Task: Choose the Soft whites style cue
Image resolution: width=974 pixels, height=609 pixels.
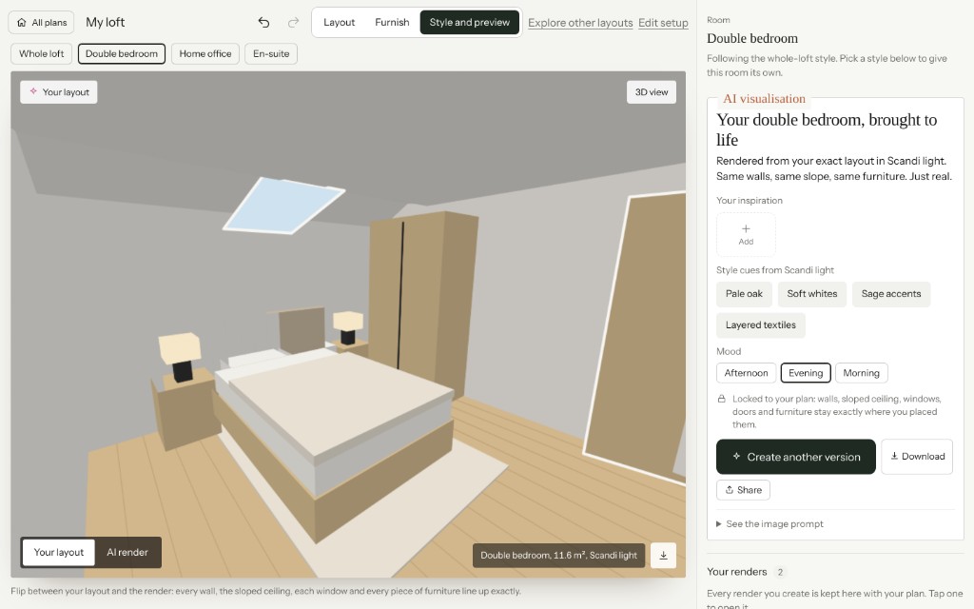Action: point(812,294)
